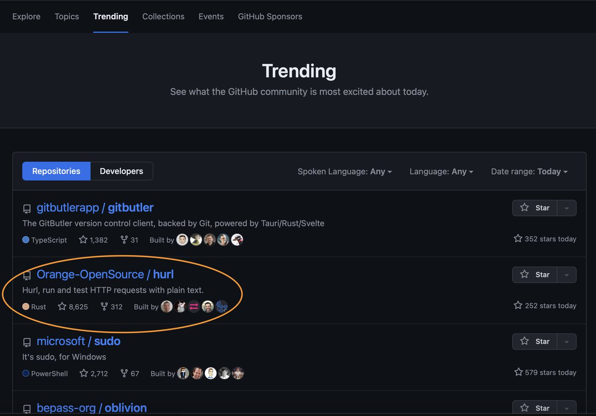Click last contributor avatar of gitbutler
The width and height of the screenshot is (596, 416).
237,240
